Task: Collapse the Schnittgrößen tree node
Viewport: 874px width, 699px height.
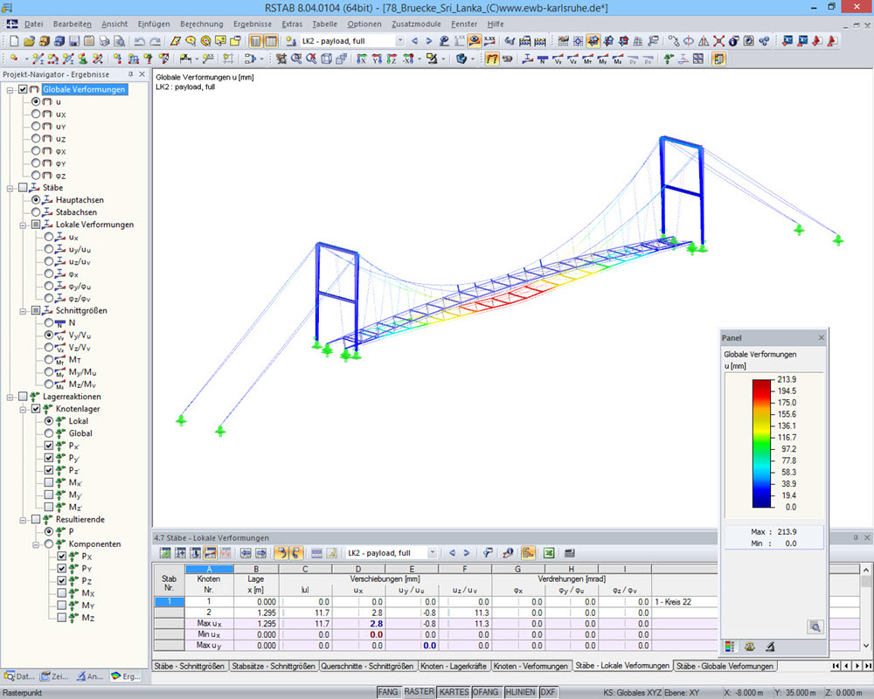Action: (x=23, y=311)
